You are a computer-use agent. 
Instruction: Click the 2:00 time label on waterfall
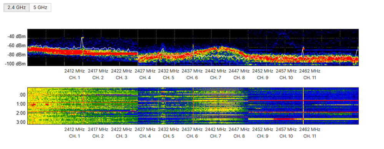21,113
